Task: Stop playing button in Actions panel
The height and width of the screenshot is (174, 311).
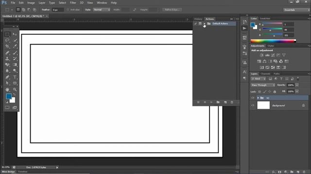Action: (198, 102)
